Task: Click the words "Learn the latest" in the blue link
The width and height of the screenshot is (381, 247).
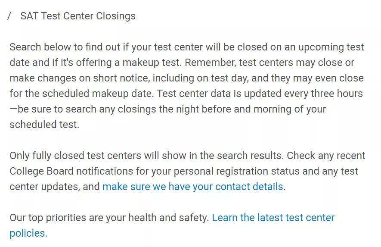Action: pyautogui.click(x=247, y=218)
